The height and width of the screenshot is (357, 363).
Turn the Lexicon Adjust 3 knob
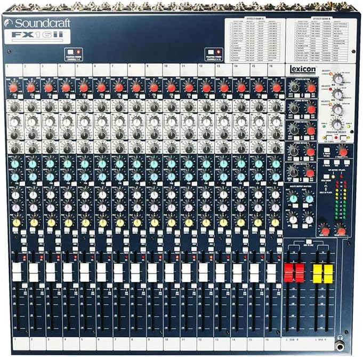[337, 109]
